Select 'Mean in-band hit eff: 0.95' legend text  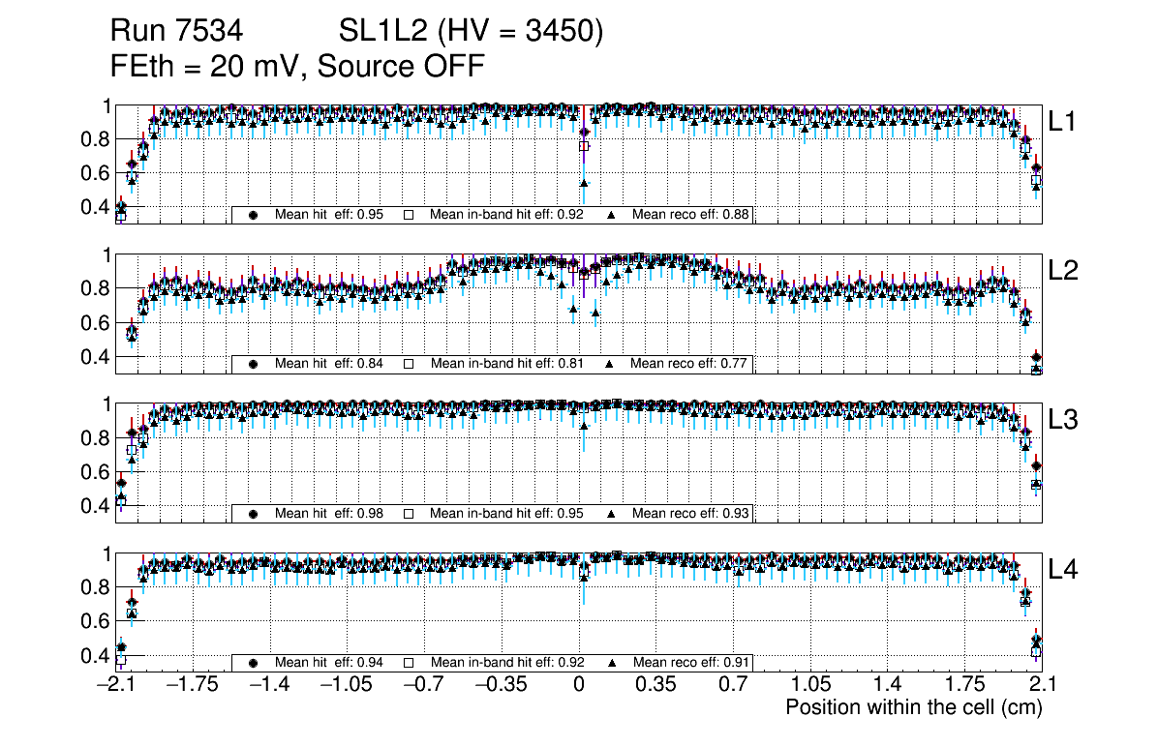pos(506,514)
